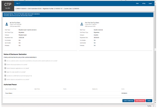157x108 pixels.
Task: Click Other Party registration date value
Action: [97, 38]
